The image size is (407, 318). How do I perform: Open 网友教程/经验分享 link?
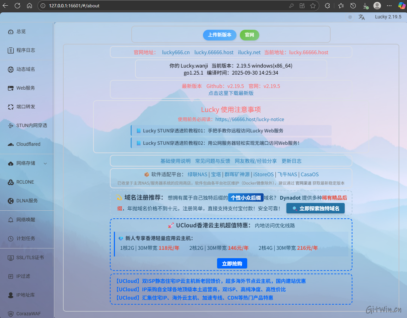point(256,161)
